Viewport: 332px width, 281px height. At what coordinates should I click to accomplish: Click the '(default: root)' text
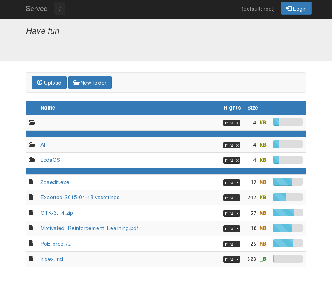point(258,9)
